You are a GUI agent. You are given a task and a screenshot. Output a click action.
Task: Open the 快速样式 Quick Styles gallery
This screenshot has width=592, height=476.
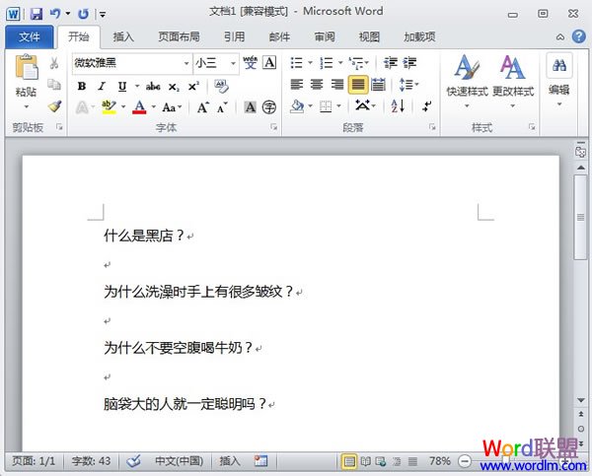[467, 82]
